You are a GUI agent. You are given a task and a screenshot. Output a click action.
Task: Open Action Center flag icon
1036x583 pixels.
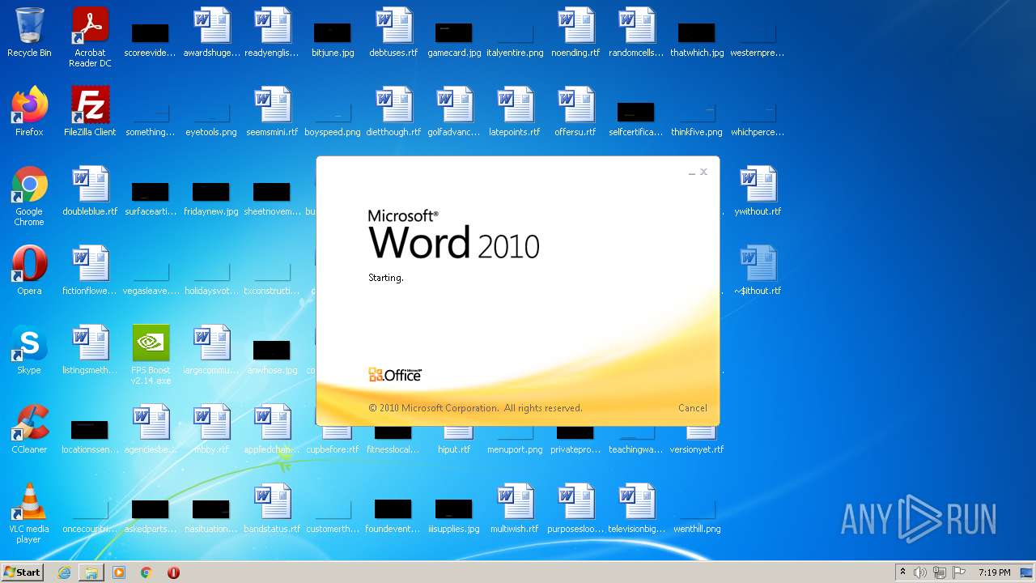point(959,572)
